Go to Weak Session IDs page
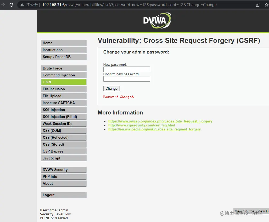The height and width of the screenshot is (222, 269). click(64, 124)
